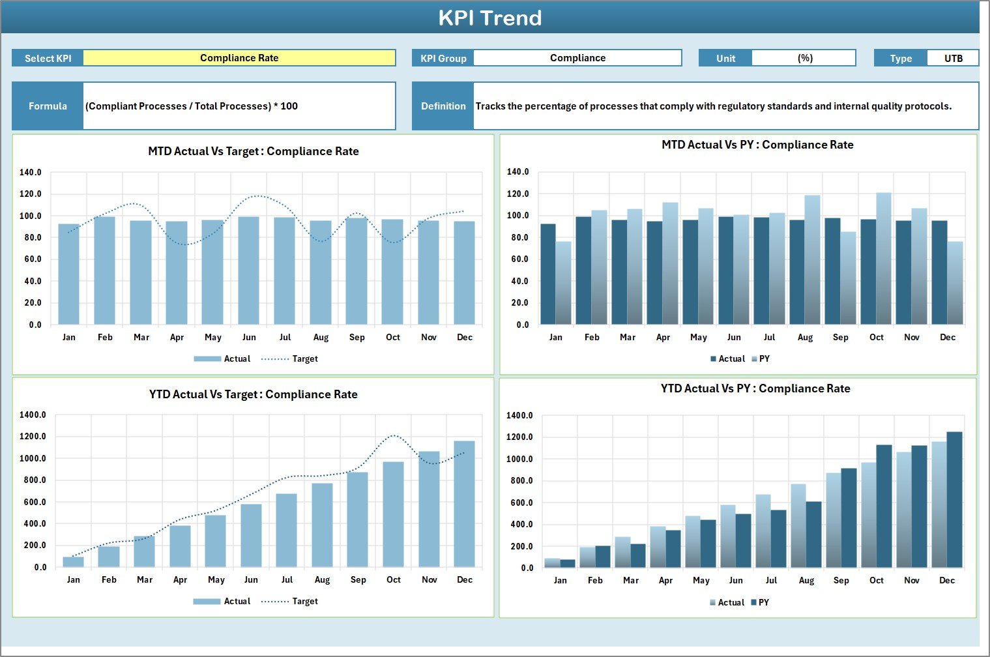990x657 pixels.
Task: Select the Type value cell showing UTB
Action: pyautogui.click(x=953, y=58)
